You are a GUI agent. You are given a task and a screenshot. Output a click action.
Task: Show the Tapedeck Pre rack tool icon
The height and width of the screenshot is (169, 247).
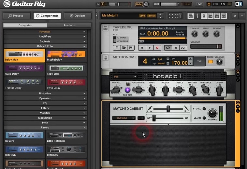point(191,16)
